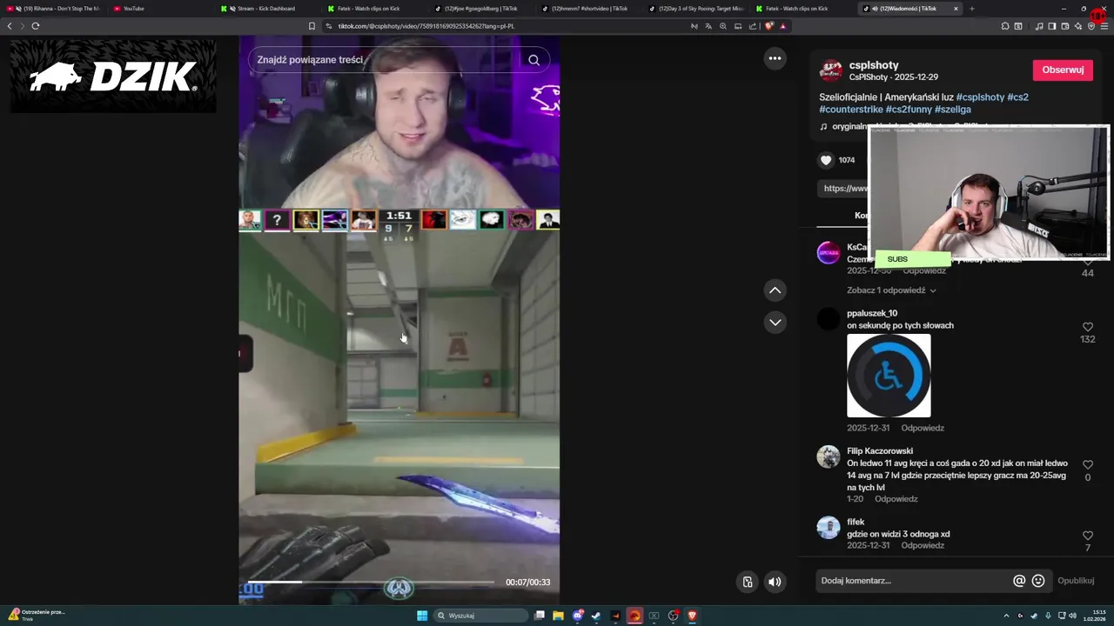This screenshot has width=1114, height=626.
Task: Close the Wiadomości TikTok tab
Action: pos(956,9)
